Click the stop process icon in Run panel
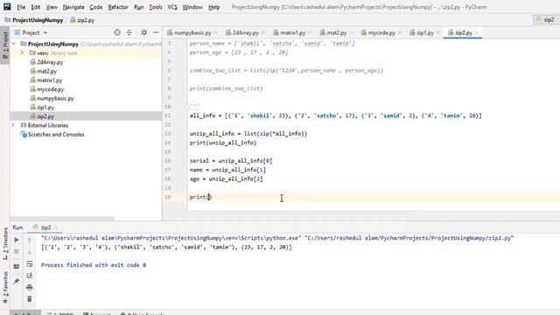This screenshot has width=560, height=315. pos(17,252)
